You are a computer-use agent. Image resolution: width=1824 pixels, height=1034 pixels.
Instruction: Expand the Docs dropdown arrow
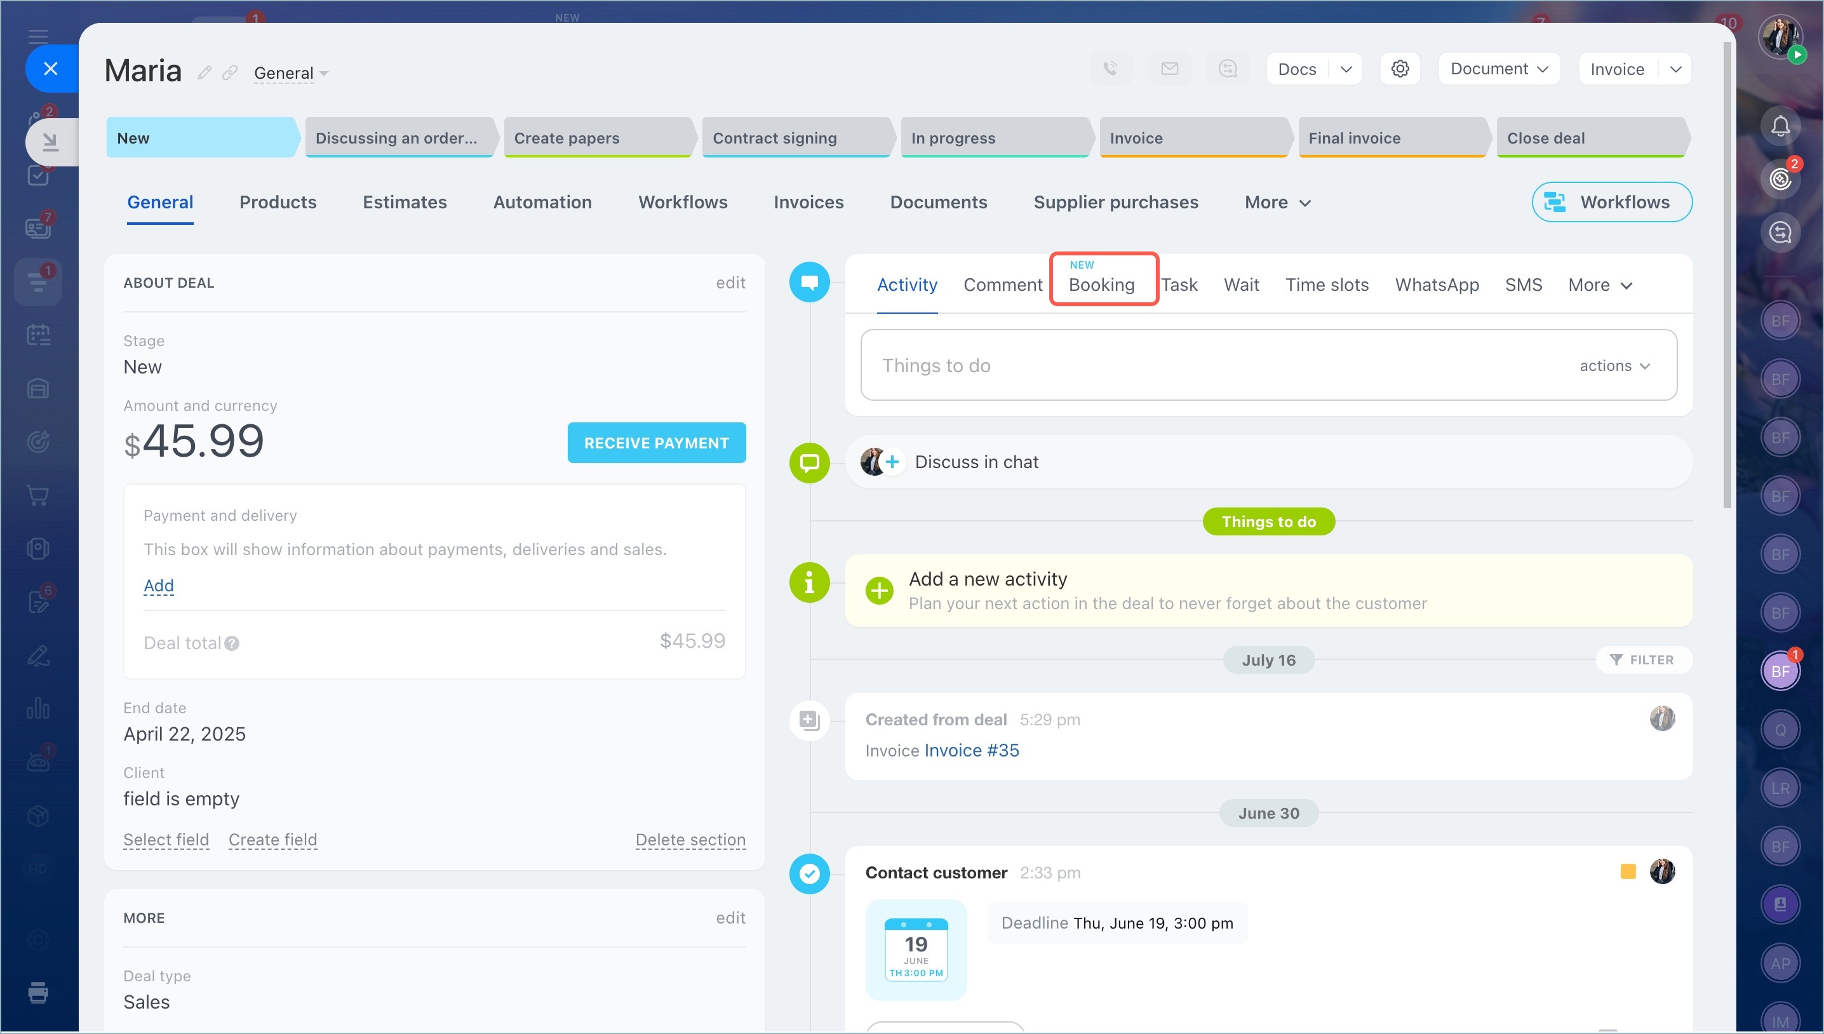(x=1346, y=69)
